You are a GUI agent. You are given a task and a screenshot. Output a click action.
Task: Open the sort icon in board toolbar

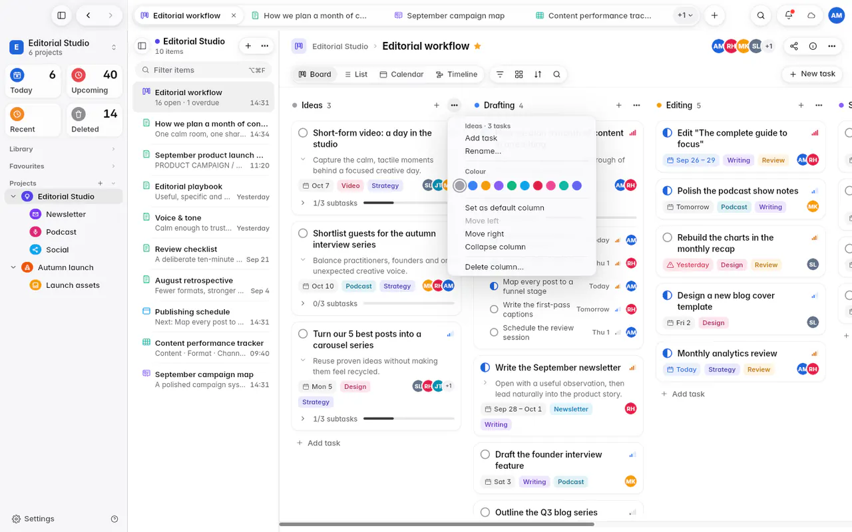538,74
